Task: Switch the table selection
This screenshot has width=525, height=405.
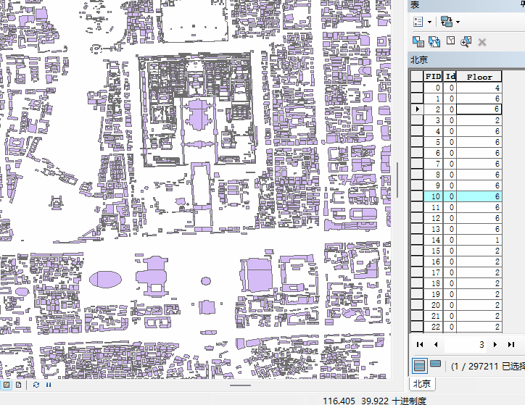Action: [434, 42]
